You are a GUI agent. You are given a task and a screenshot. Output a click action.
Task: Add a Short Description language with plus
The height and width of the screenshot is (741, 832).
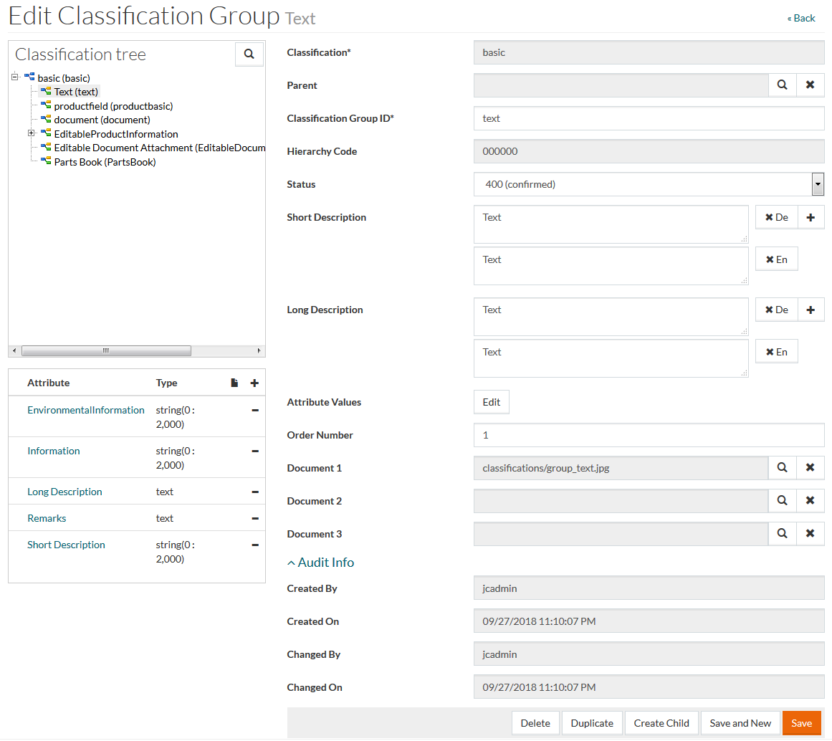[811, 218]
